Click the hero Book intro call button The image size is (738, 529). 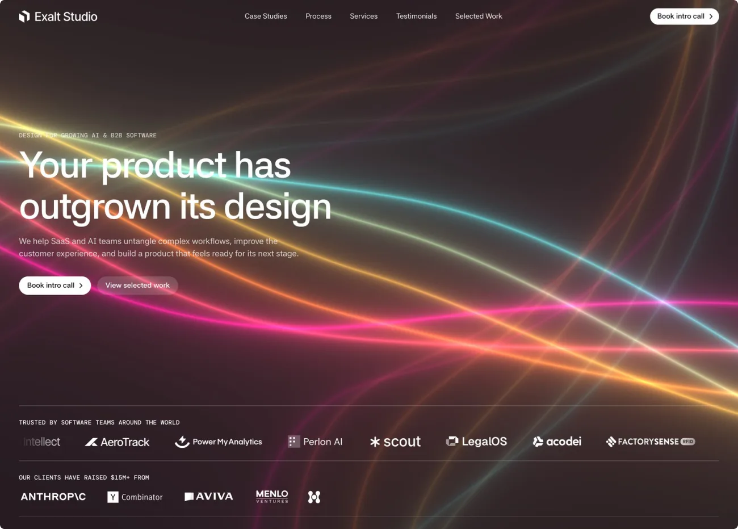tap(55, 286)
